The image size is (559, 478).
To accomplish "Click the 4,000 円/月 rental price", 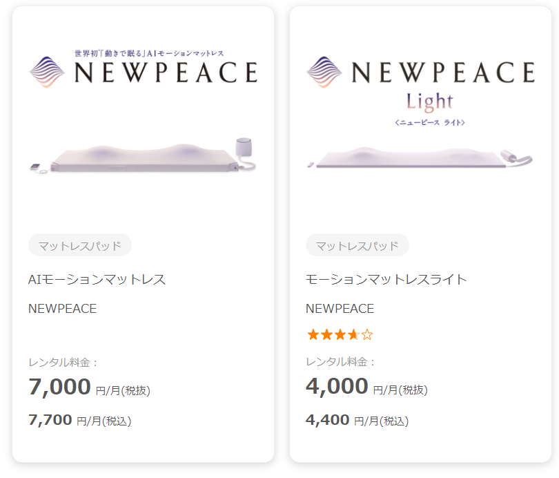I will pyautogui.click(x=366, y=388).
